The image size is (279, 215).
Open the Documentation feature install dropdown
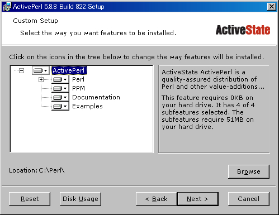[60, 97]
